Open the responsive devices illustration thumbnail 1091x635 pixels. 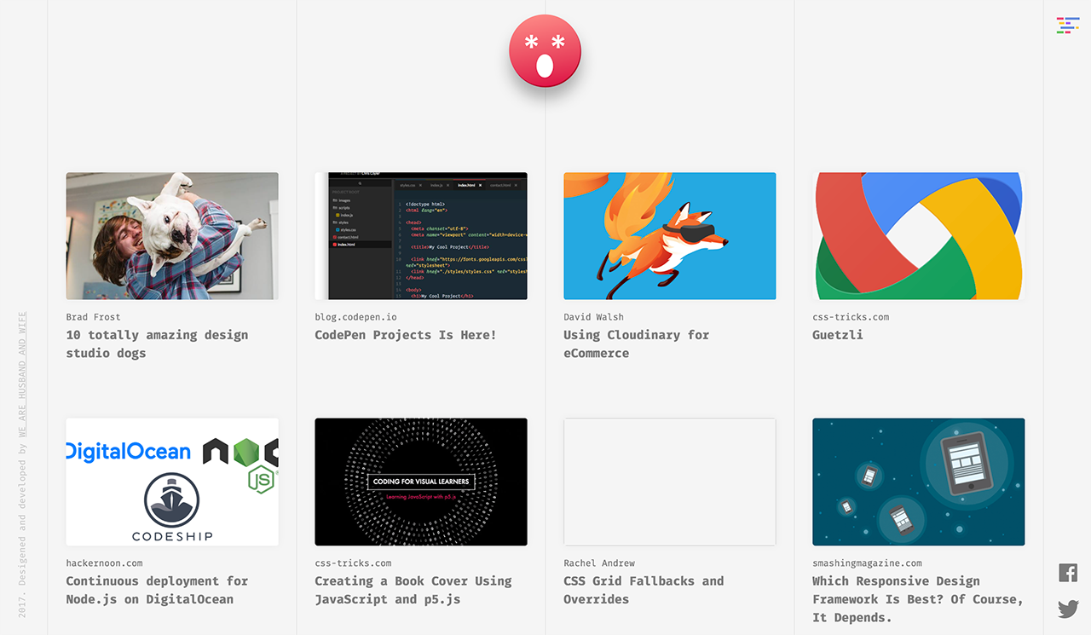(919, 482)
